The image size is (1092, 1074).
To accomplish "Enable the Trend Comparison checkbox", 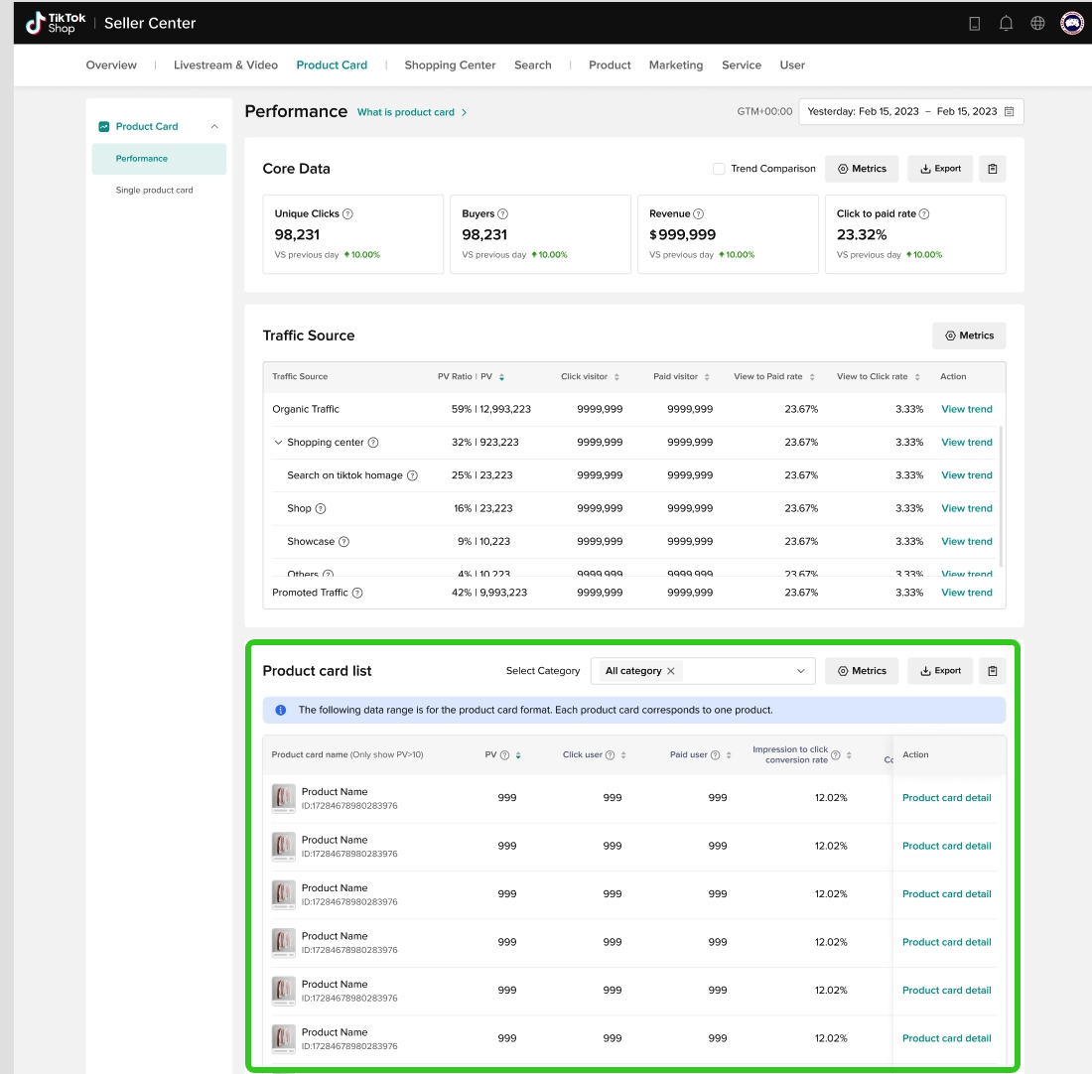I will pyautogui.click(x=719, y=169).
